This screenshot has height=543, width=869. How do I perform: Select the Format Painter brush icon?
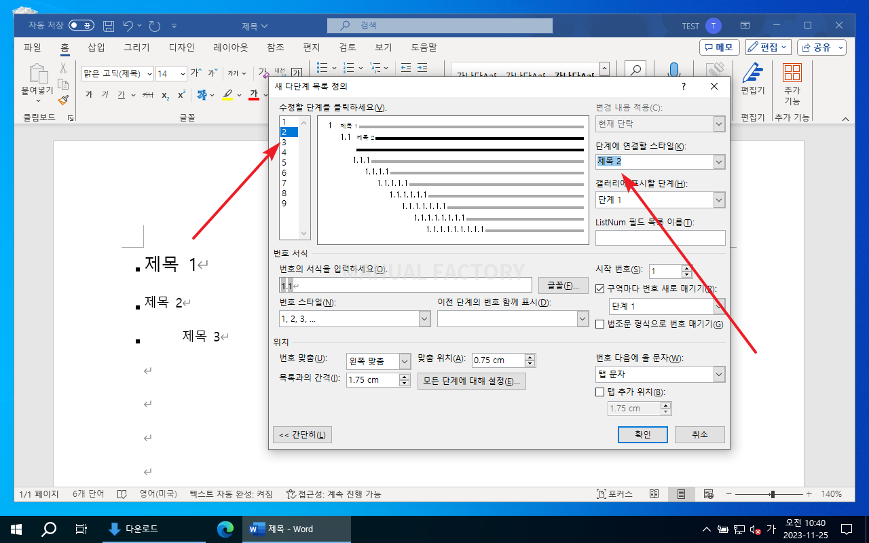(63, 100)
